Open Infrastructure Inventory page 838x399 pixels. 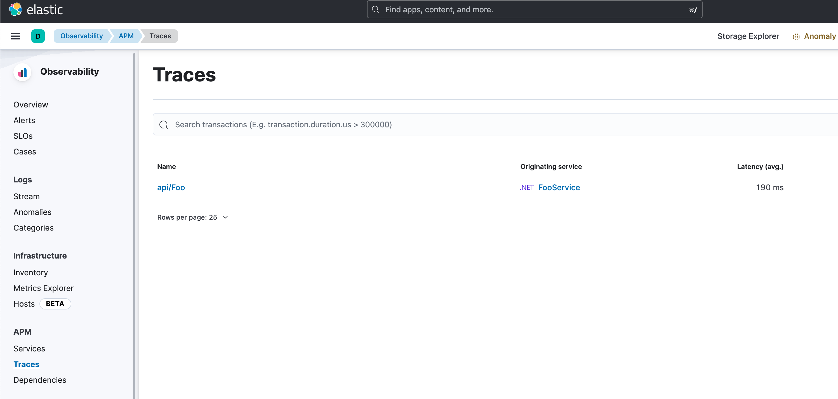point(30,273)
